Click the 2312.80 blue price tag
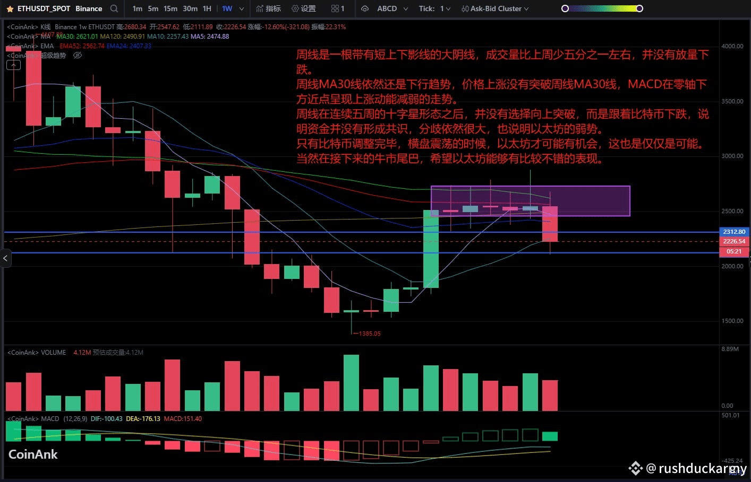The image size is (751, 482). point(734,232)
